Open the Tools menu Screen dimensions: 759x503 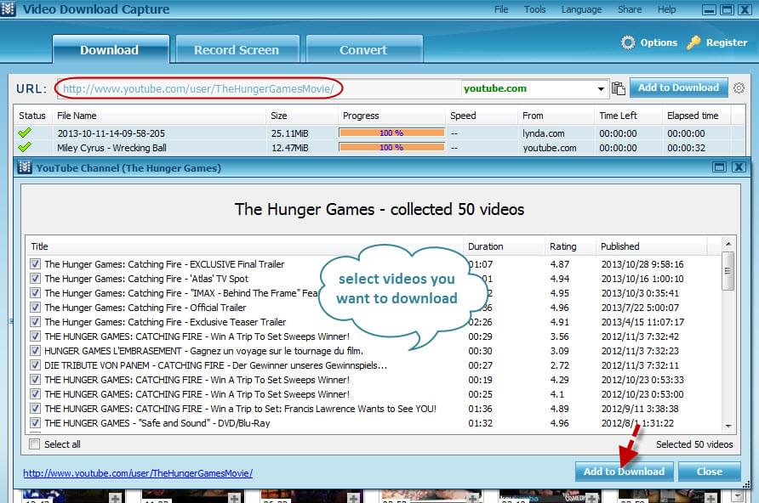535,9
